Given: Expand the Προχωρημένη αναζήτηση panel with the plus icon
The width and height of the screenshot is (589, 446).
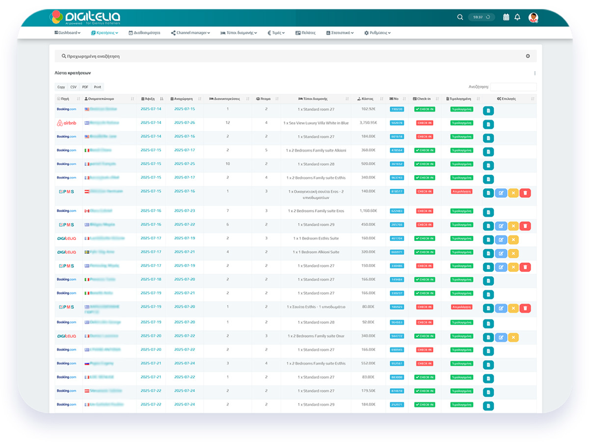Looking at the screenshot, I should [528, 56].
